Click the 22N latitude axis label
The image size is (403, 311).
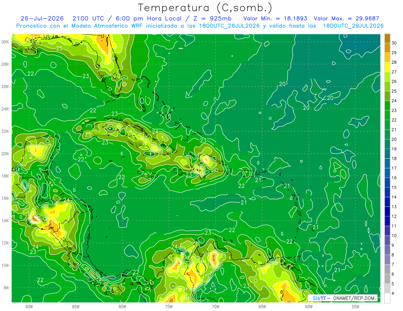(x=5, y=131)
